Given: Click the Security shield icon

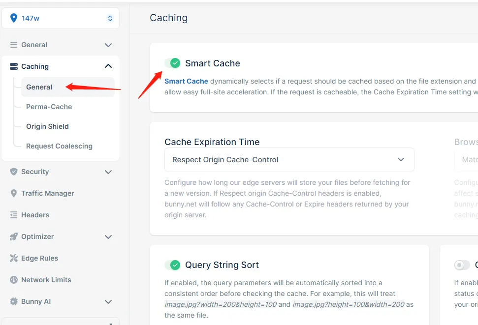Looking at the screenshot, I should (14, 172).
